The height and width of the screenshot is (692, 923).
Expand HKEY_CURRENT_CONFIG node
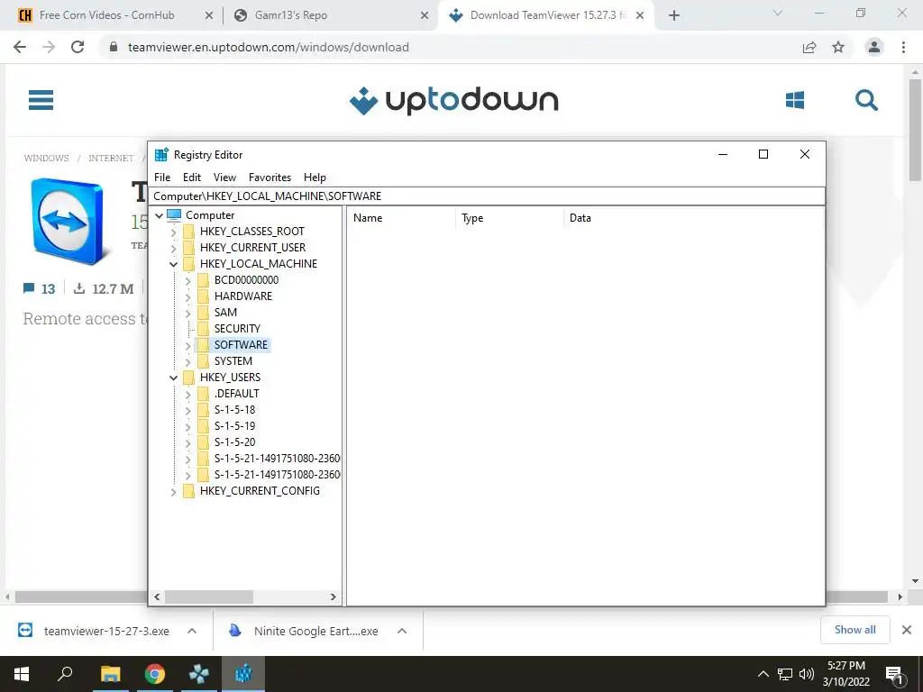point(174,492)
